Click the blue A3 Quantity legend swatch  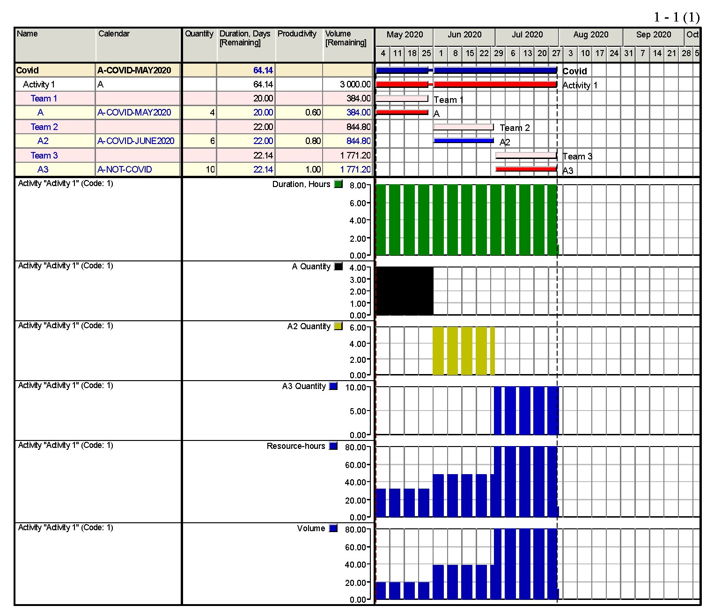click(x=333, y=386)
